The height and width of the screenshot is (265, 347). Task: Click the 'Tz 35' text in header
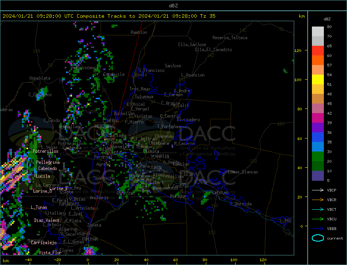click(207, 16)
